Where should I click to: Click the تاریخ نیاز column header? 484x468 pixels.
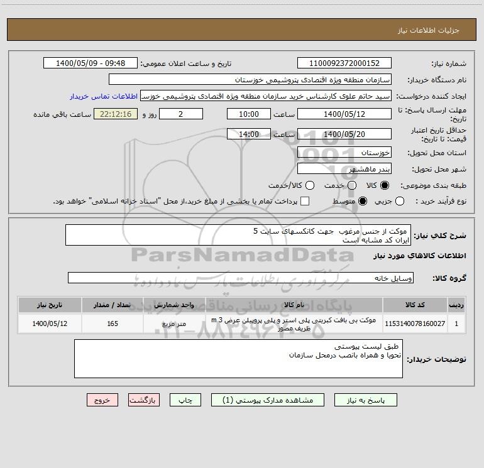[50, 305]
